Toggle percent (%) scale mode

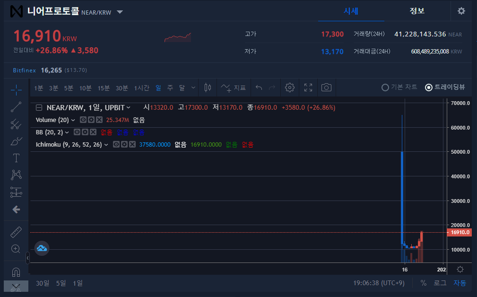tap(424, 283)
